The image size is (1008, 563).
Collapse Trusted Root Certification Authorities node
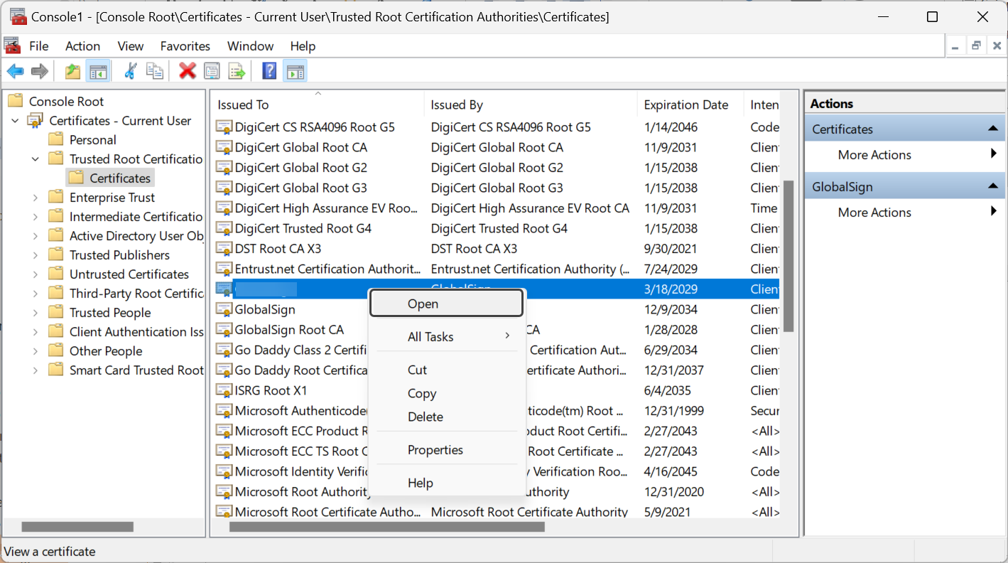[x=36, y=159]
